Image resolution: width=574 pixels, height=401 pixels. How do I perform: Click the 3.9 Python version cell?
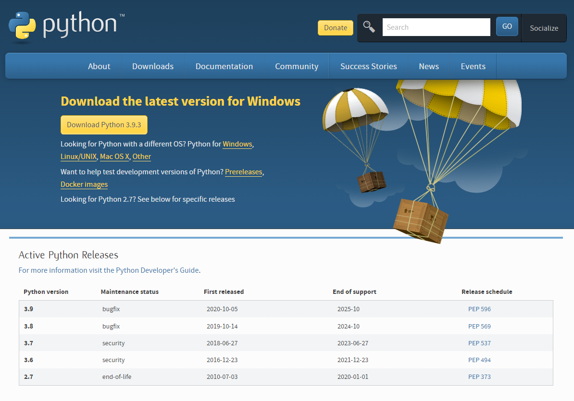point(28,309)
